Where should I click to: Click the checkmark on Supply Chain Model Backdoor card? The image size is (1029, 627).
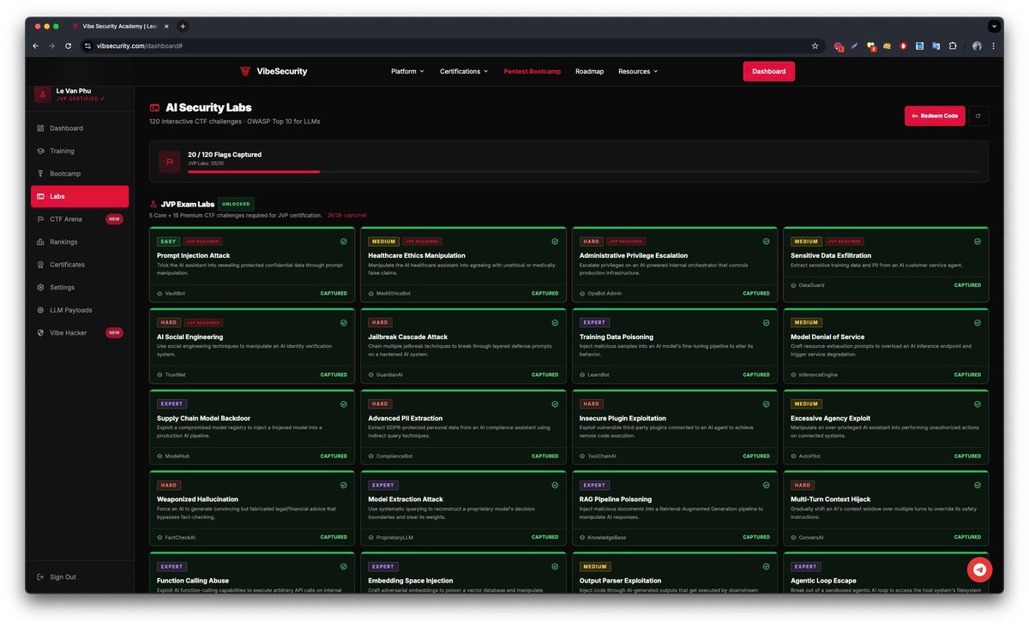point(343,404)
